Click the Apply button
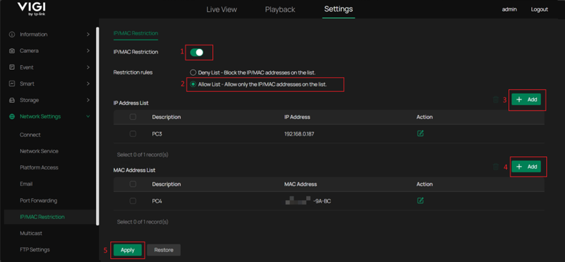 coord(127,250)
